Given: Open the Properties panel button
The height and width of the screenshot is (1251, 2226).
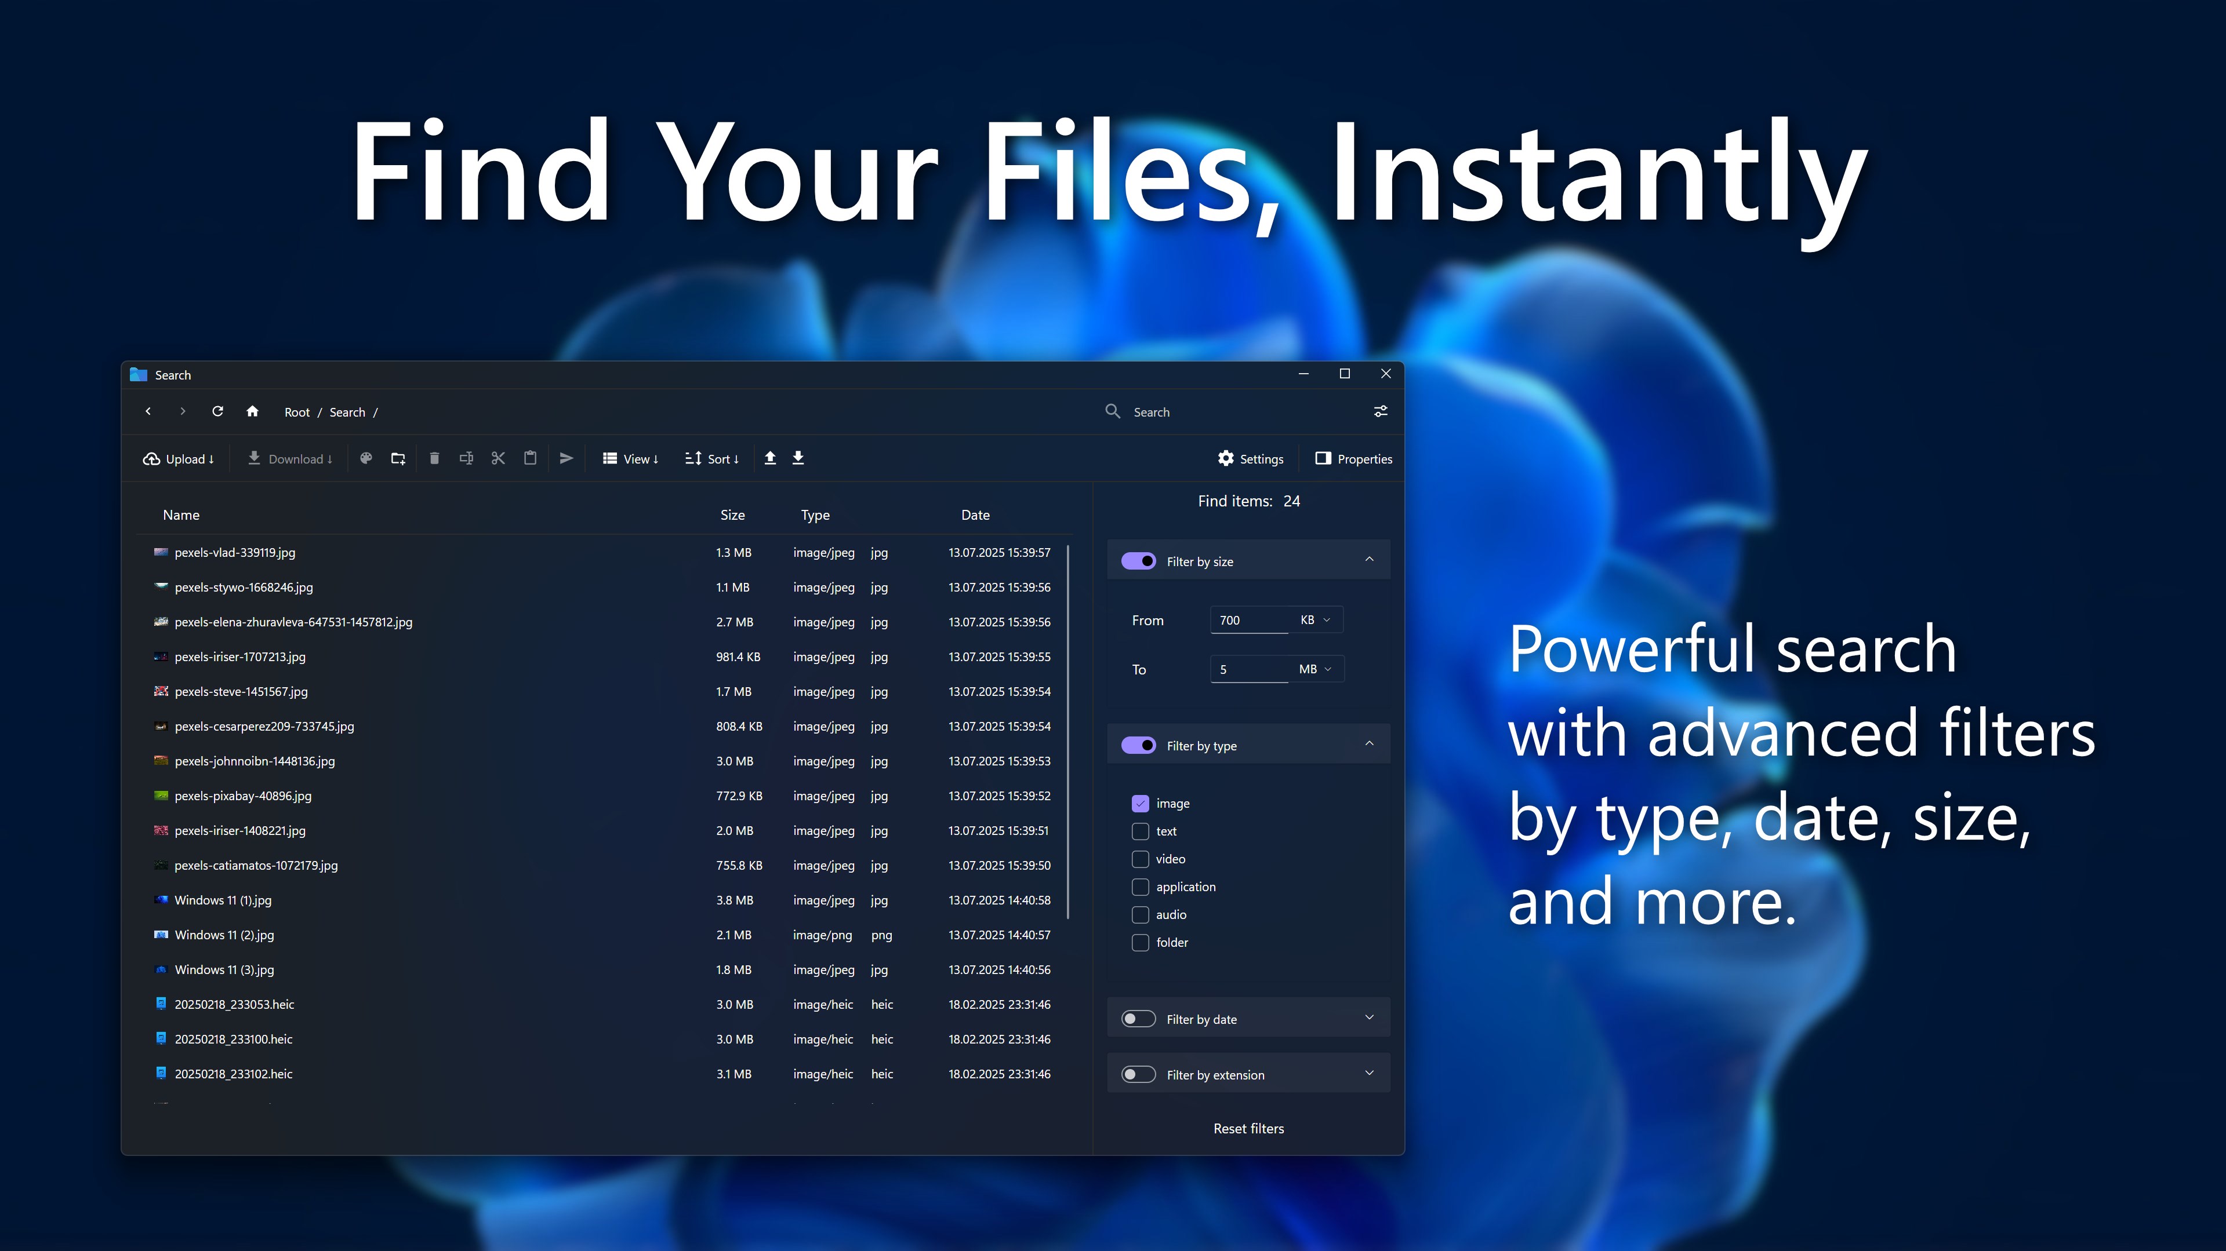Looking at the screenshot, I should [1353, 458].
